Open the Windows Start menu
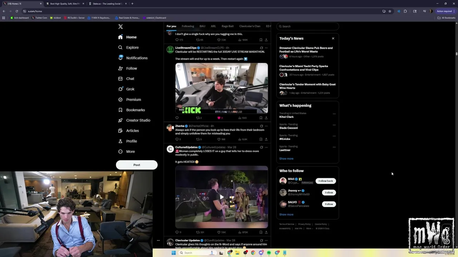458x257 pixels. 174,253
